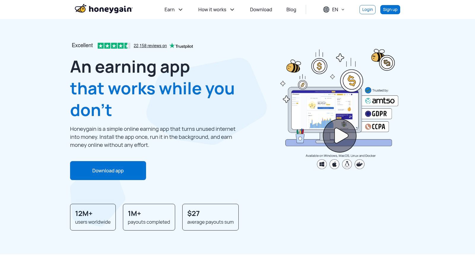Open the Earn dropdown menu
Screen dimensions: 475x267
click(x=173, y=9)
